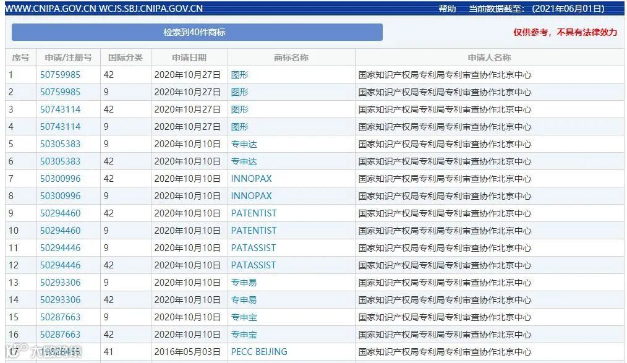Click the 申请人名称 column header

(x=490, y=58)
